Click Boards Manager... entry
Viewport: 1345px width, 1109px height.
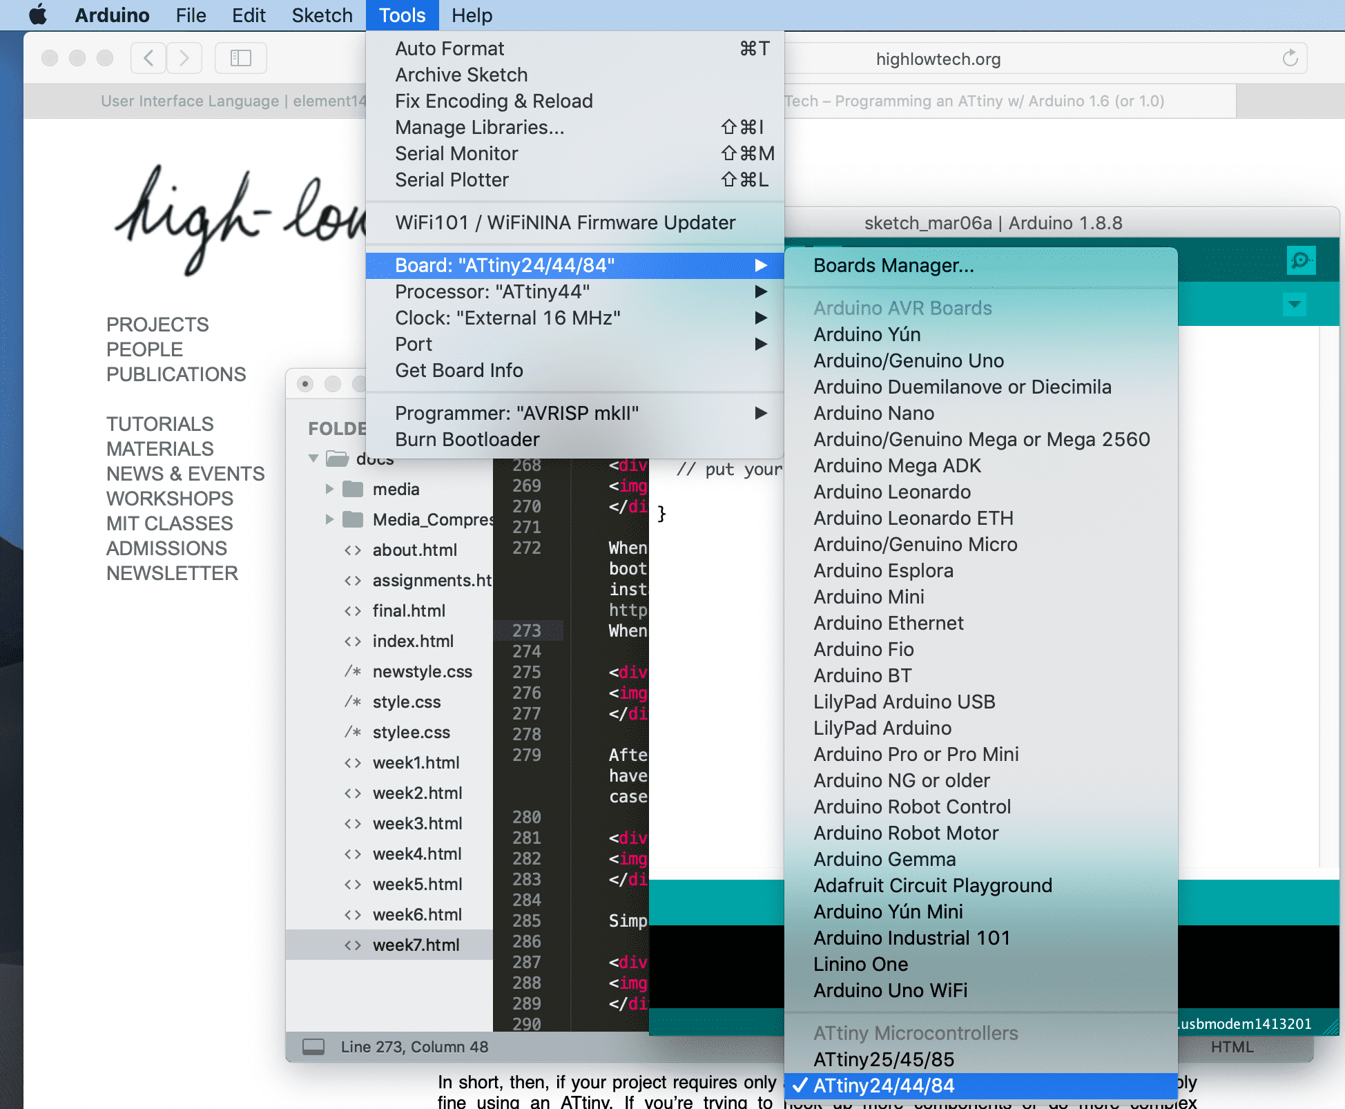coord(893,265)
